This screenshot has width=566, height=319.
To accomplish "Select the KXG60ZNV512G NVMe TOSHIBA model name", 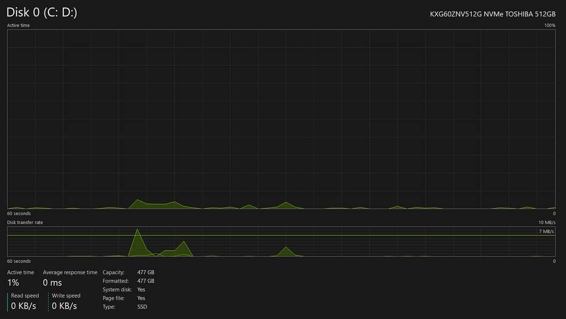I will coord(493,14).
